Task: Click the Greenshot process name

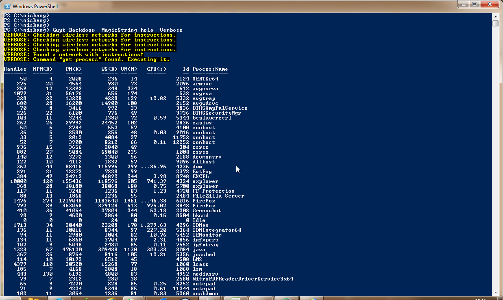Action: (x=207, y=211)
